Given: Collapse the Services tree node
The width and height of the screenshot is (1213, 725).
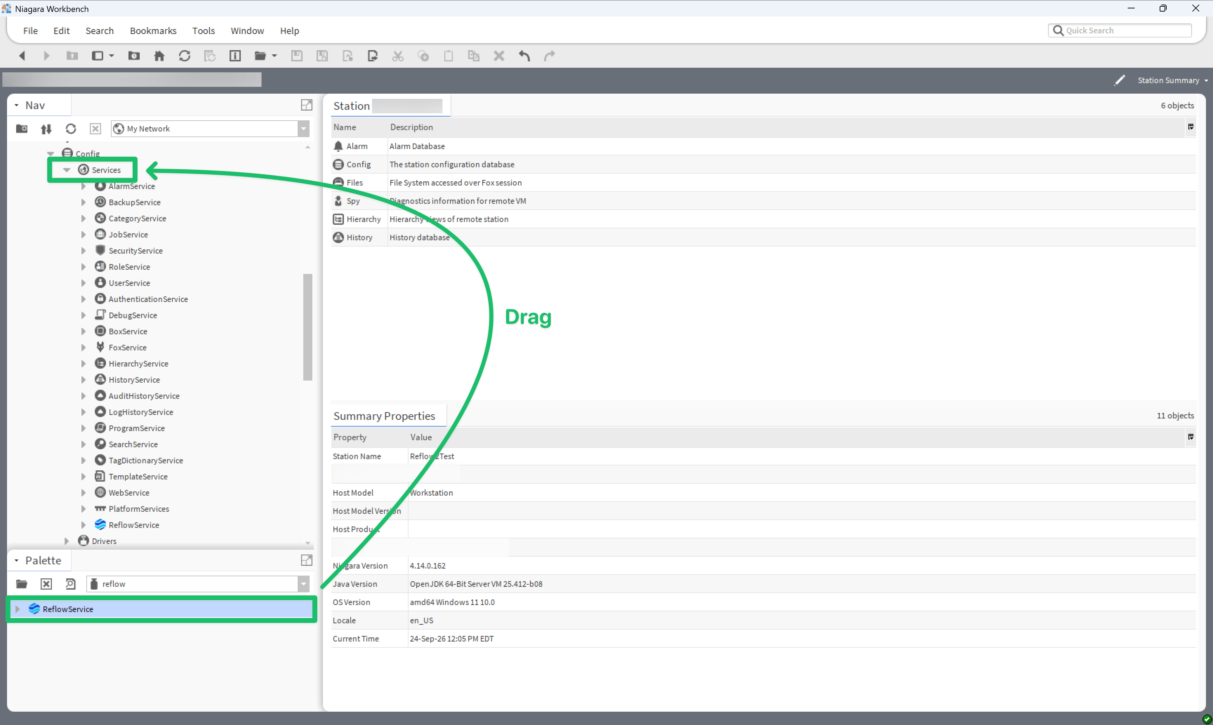Looking at the screenshot, I should point(67,170).
